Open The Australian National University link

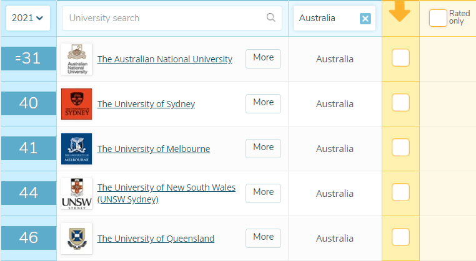point(164,59)
